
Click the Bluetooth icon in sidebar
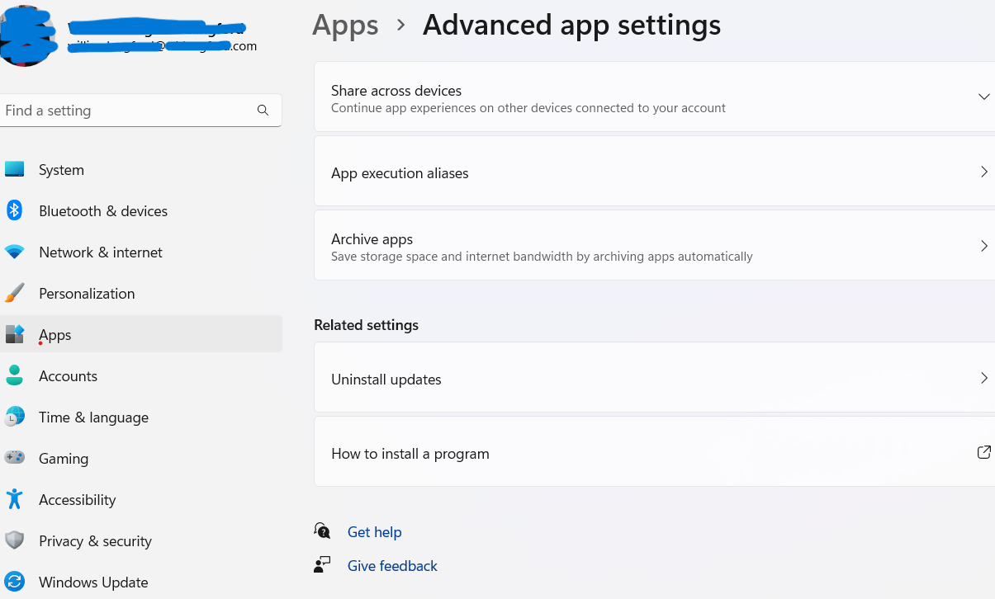coord(14,210)
